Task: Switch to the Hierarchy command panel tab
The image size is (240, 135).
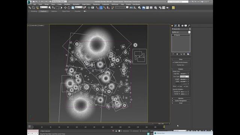Action: 179,26
